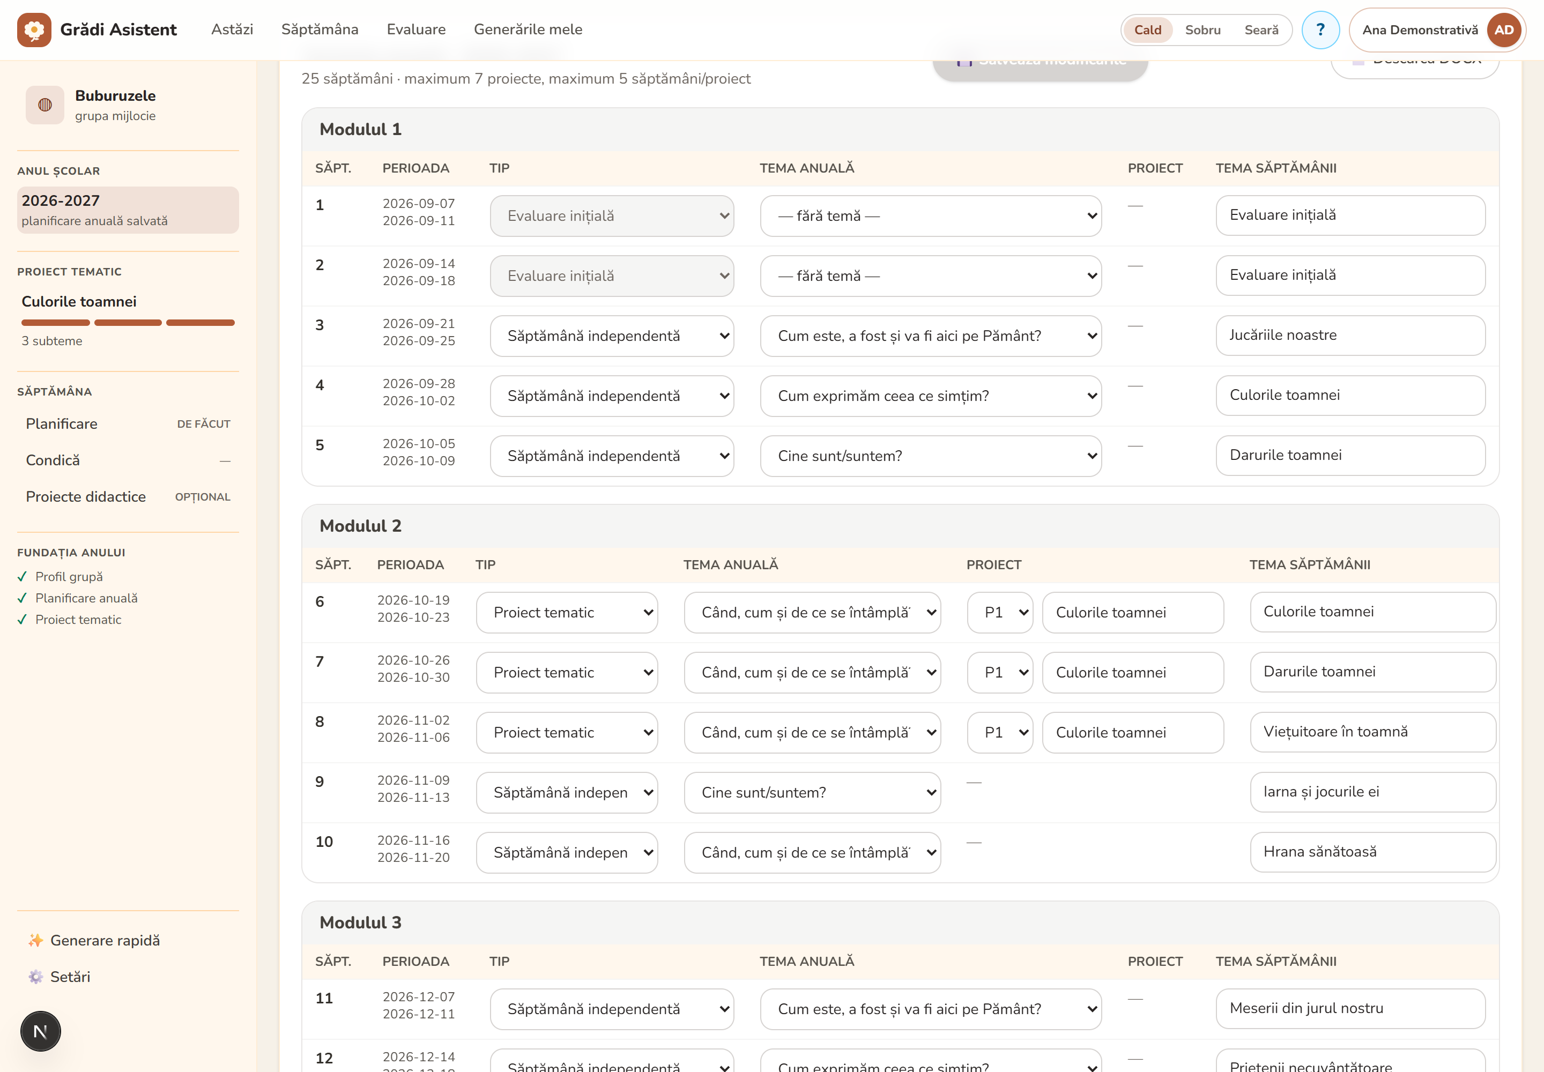Viewport: 1544px width, 1072px height.
Task: Click the AD user avatar
Action: coord(1504,29)
